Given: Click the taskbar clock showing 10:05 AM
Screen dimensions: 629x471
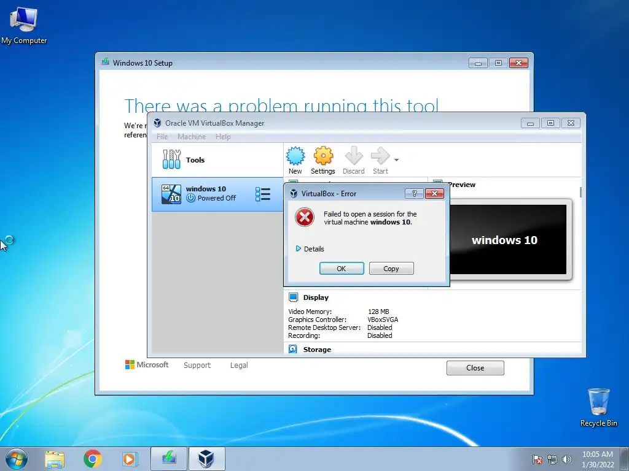Looking at the screenshot, I should (598, 459).
